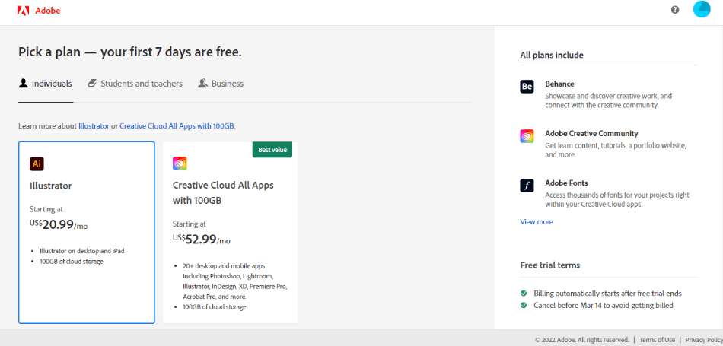Click 'Illustrator on desktop and iPad' bullet
Viewport: 723px width, 346px height.
coord(82,251)
